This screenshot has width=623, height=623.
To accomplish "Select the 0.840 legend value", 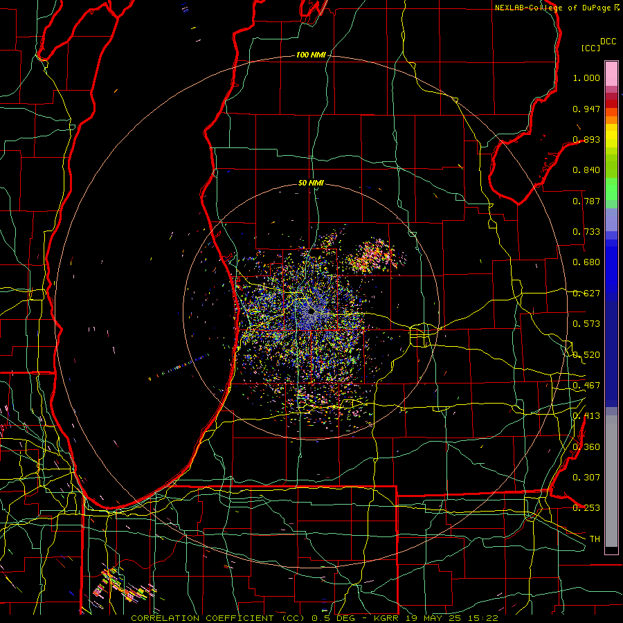I will (x=586, y=170).
